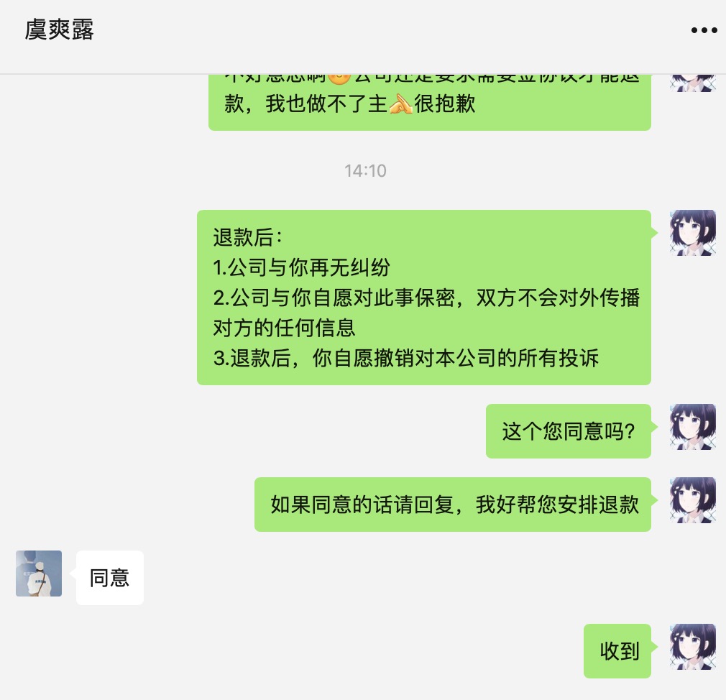Click sender avatar beside 这个您同意吗 message
This screenshot has width=726, height=700.
693,427
